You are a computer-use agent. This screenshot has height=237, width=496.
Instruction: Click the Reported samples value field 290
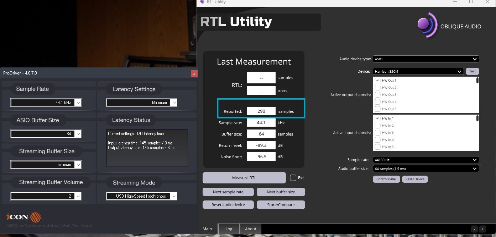pyautogui.click(x=261, y=111)
